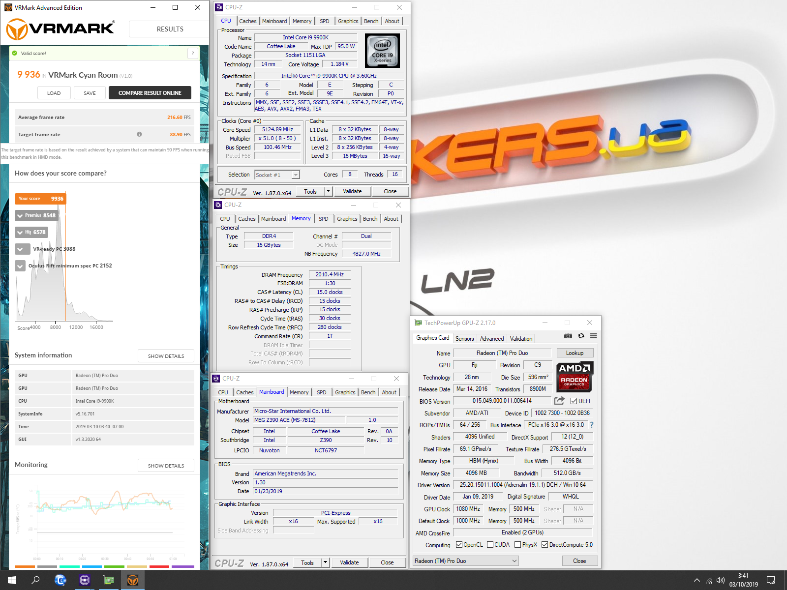Click the Average frame rate value 216.60 FPS
The width and height of the screenshot is (787, 590).
(179, 118)
